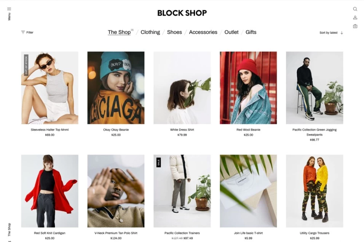Viewport: 364px width, 242px height.
Task: Open the Accessories category
Action: click(x=203, y=32)
